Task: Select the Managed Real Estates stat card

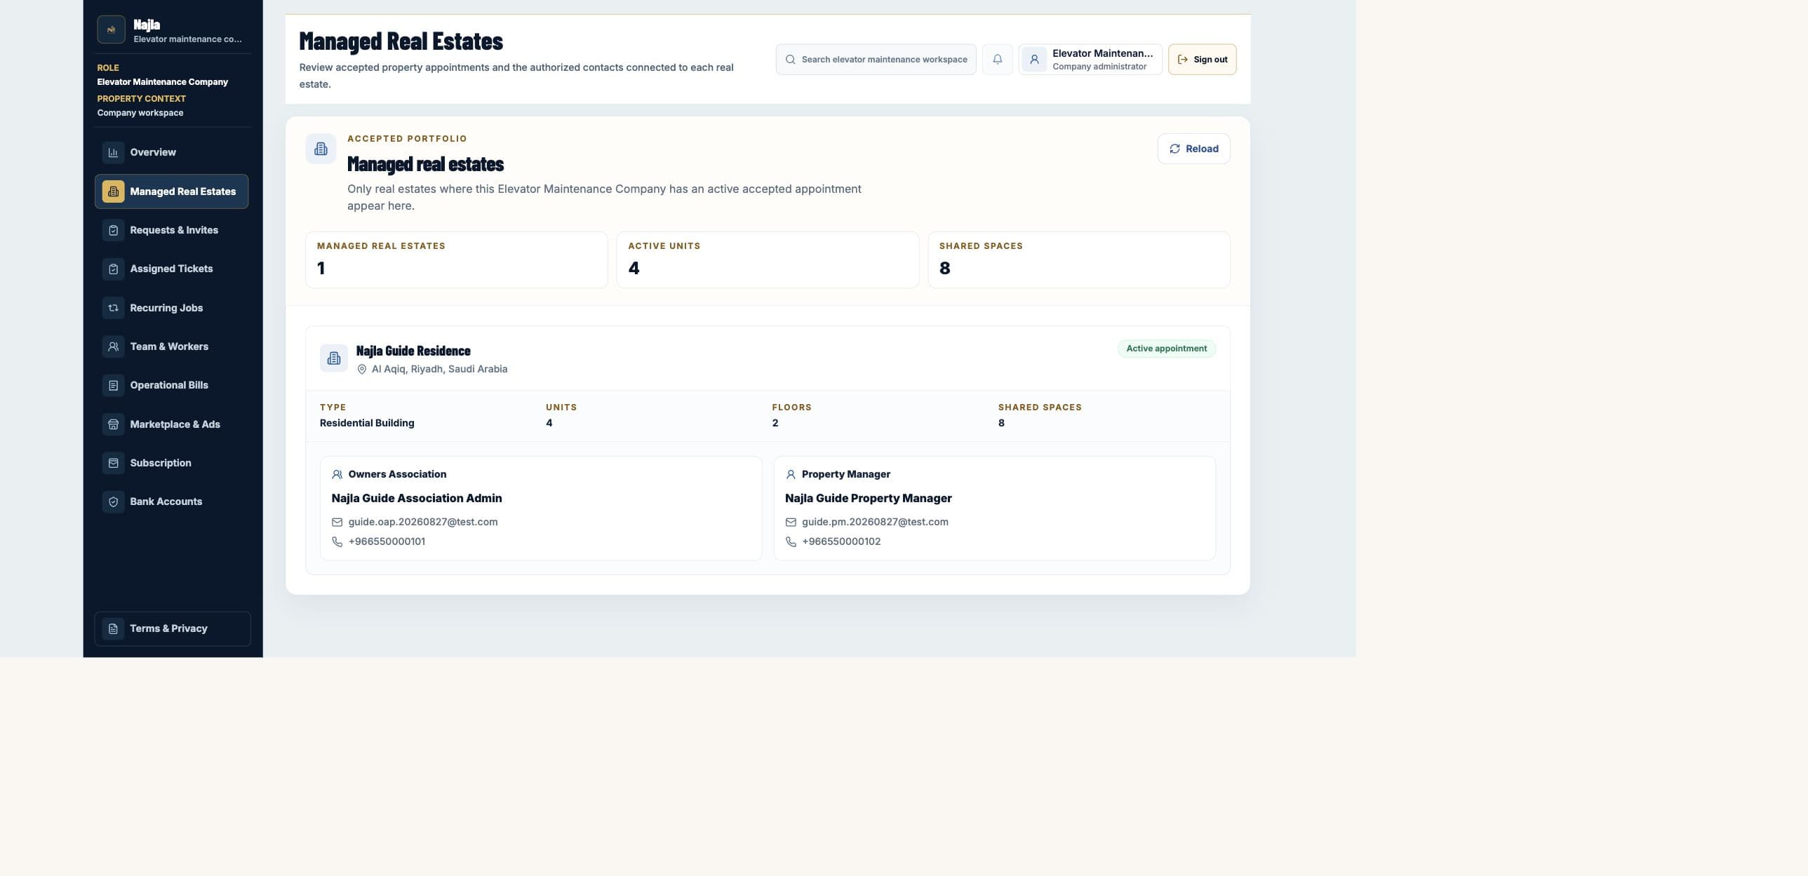Action: 456,260
